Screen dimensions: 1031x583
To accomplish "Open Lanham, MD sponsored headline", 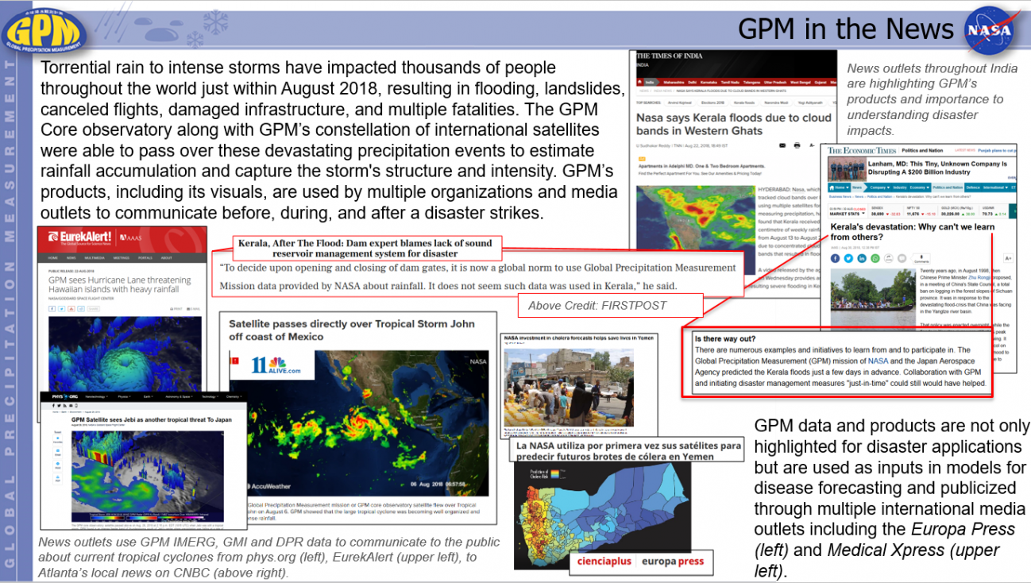I will [937, 168].
